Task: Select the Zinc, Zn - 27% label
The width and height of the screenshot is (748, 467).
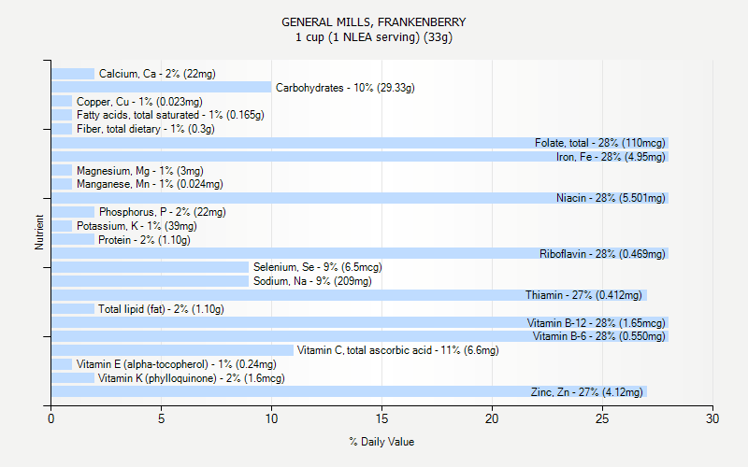Action: (587, 392)
